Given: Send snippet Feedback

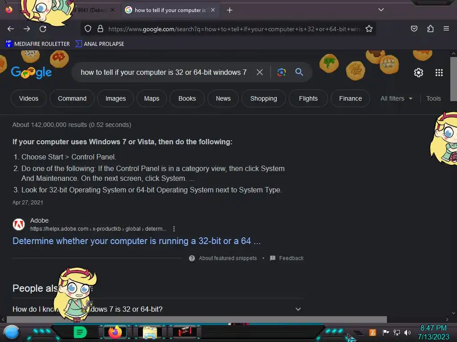Looking at the screenshot, I should coord(287,258).
